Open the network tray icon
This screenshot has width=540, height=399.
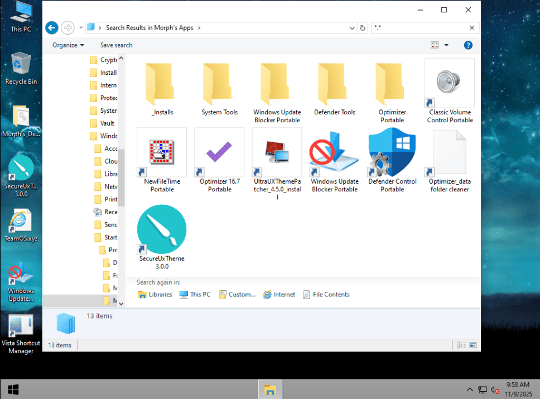(483, 390)
